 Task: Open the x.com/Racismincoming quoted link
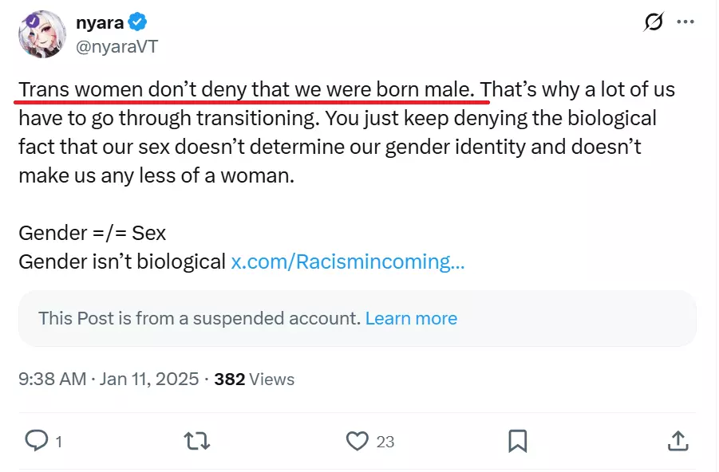click(x=347, y=262)
